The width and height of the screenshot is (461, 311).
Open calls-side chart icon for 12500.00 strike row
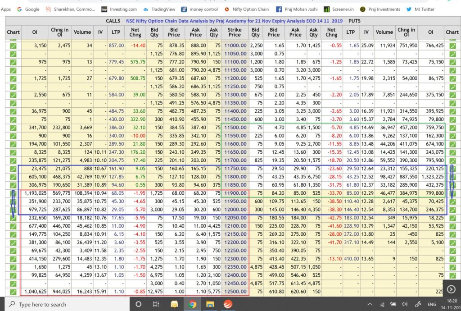13,292
